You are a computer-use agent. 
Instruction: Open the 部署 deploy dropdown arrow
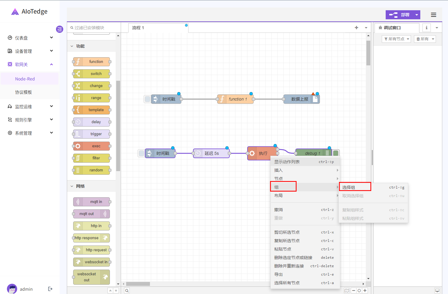[417, 15]
